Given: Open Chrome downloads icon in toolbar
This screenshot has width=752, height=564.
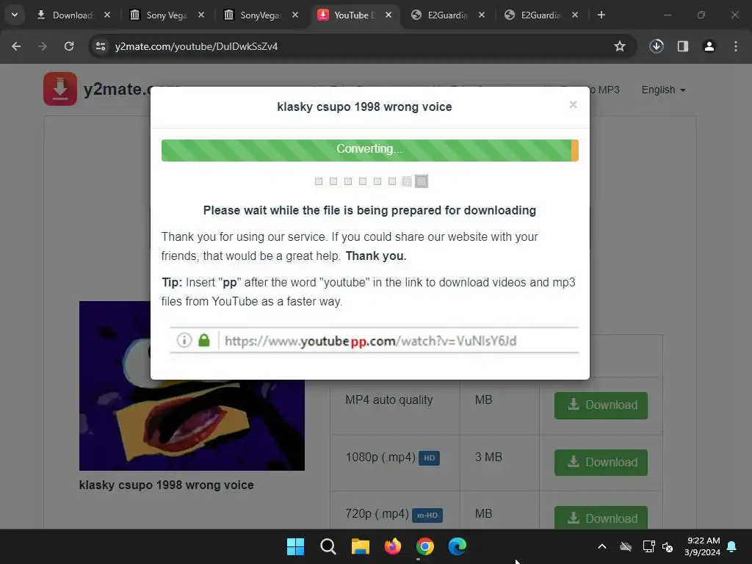Looking at the screenshot, I should (657, 46).
